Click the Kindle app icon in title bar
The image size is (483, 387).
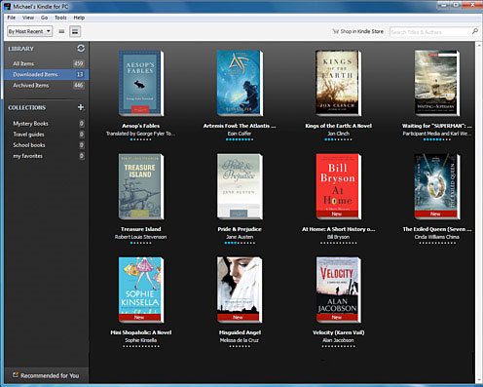point(7,6)
